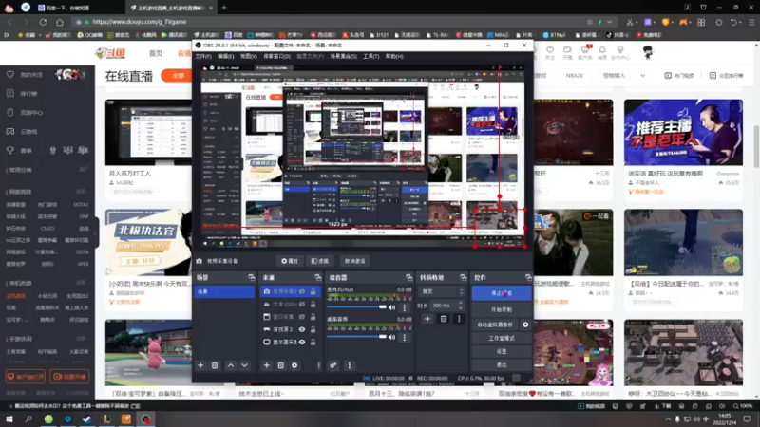Open OBS 文件(F) menu
760x427 pixels.
click(203, 57)
